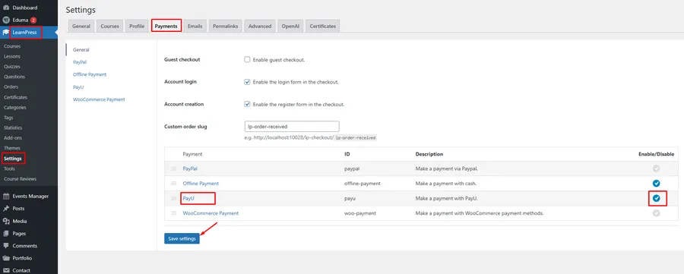Click the WooCommerce Payment link in the table
Screen dimensions: 684x274
211,213
